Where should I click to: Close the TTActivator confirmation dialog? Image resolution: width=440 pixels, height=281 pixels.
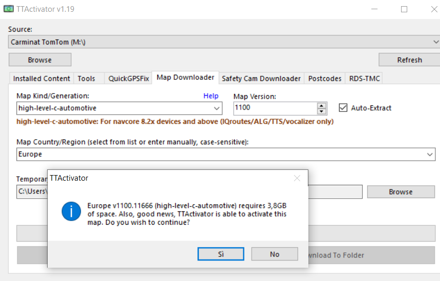[x=297, y=178]
